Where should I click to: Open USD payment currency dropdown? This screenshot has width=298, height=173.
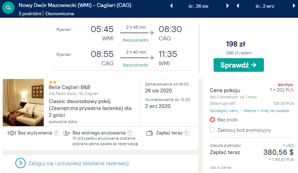click(289, 145)
